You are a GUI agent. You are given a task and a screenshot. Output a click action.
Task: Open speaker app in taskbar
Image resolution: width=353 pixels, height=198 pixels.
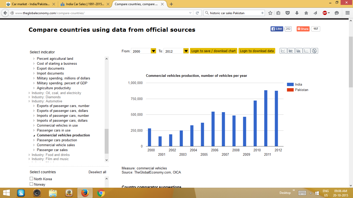(x=37, y=193)
